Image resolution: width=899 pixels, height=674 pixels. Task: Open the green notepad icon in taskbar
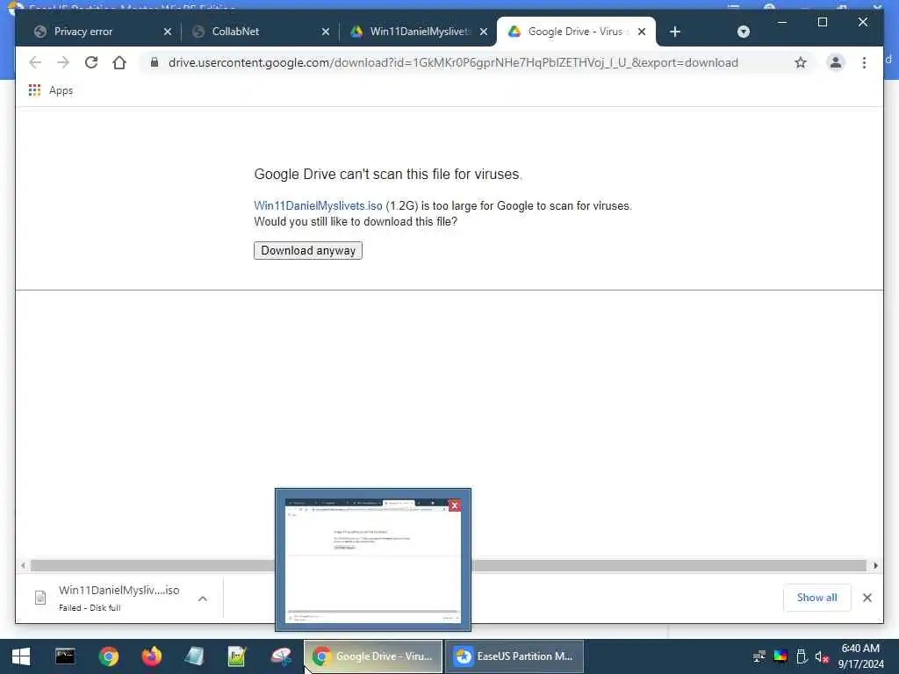(x=237, y=656)
